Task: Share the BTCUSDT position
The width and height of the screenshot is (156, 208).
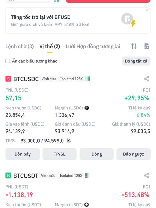Action: point(147,175)
